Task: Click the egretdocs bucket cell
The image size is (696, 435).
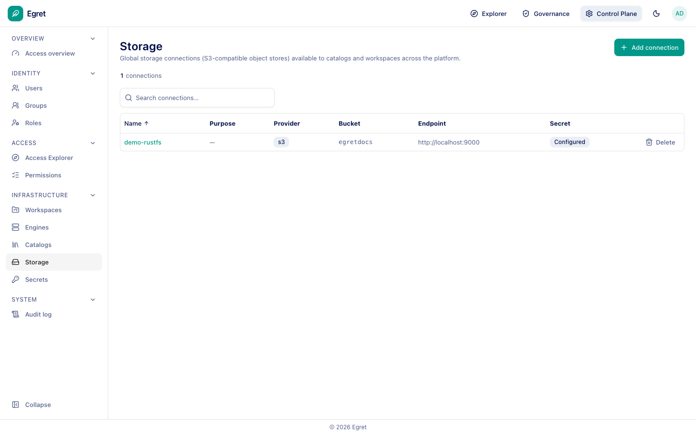Action: (x=356, y=142)
